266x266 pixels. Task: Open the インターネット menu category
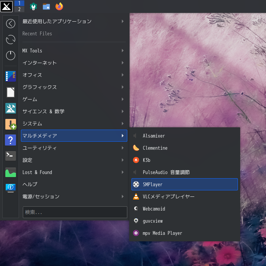pyautogui.click(x=74, y=63)
